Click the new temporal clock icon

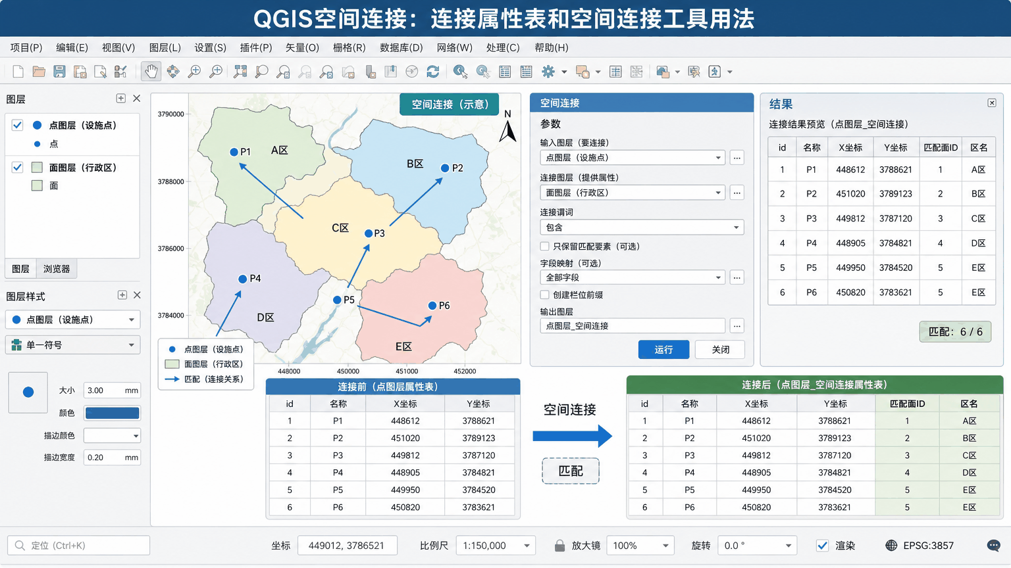[x=411, y=72]
